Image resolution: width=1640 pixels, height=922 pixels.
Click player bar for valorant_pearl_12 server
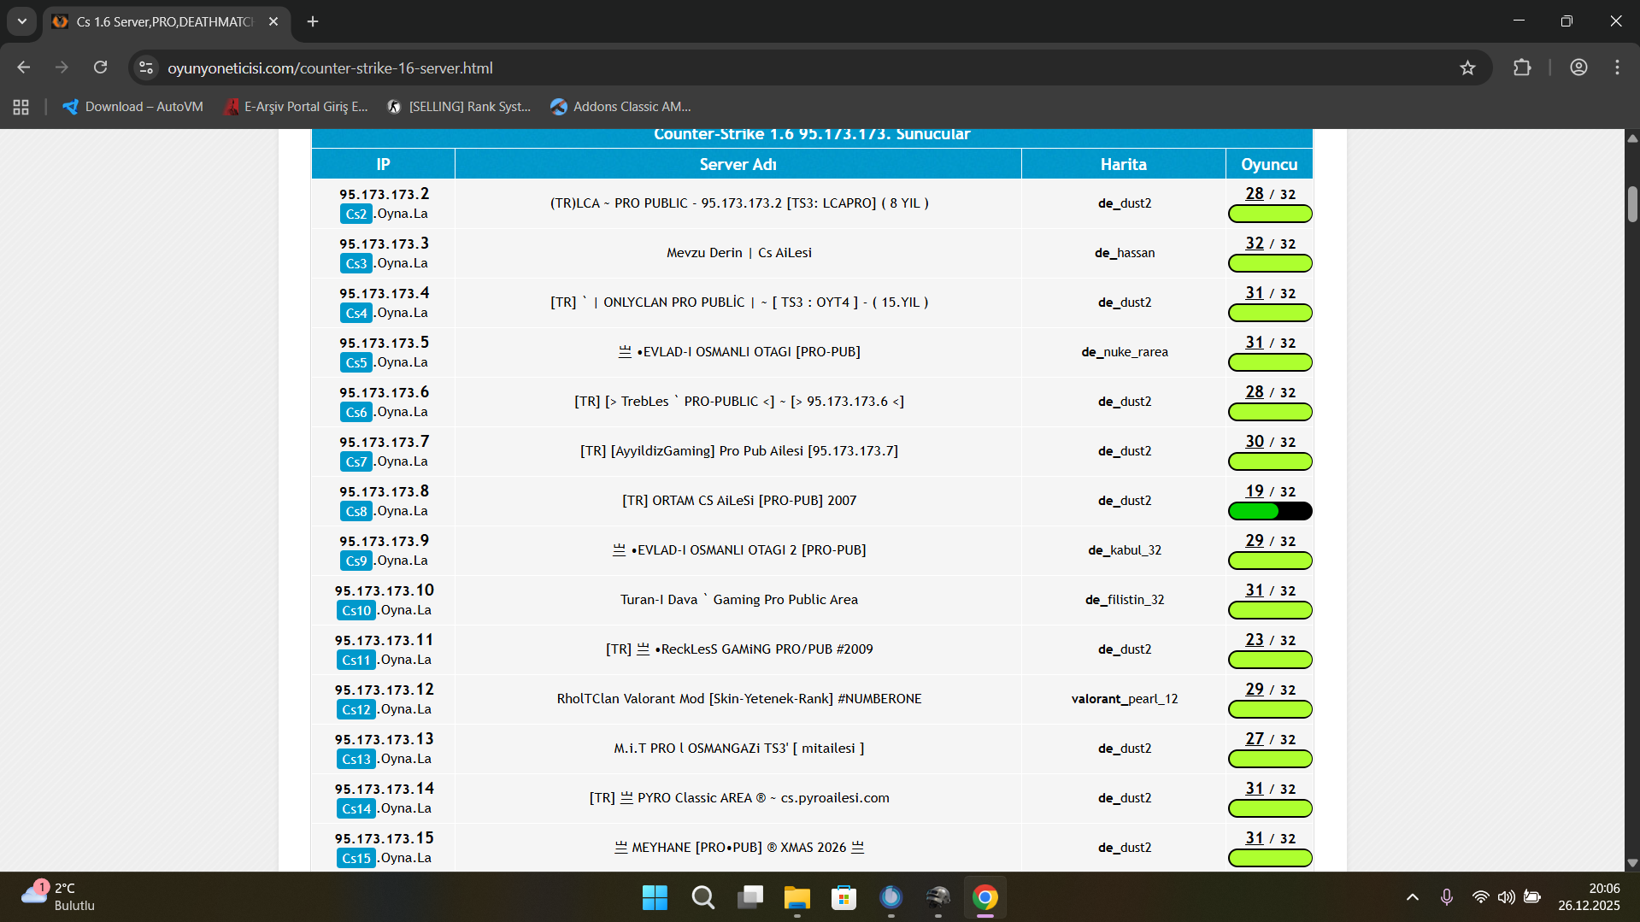1270,709
